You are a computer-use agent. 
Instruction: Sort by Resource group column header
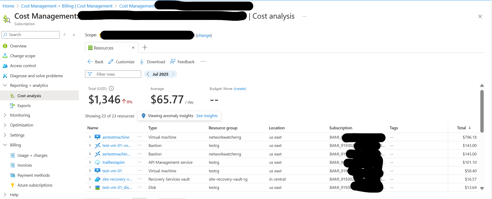click(x=223, y=128)
